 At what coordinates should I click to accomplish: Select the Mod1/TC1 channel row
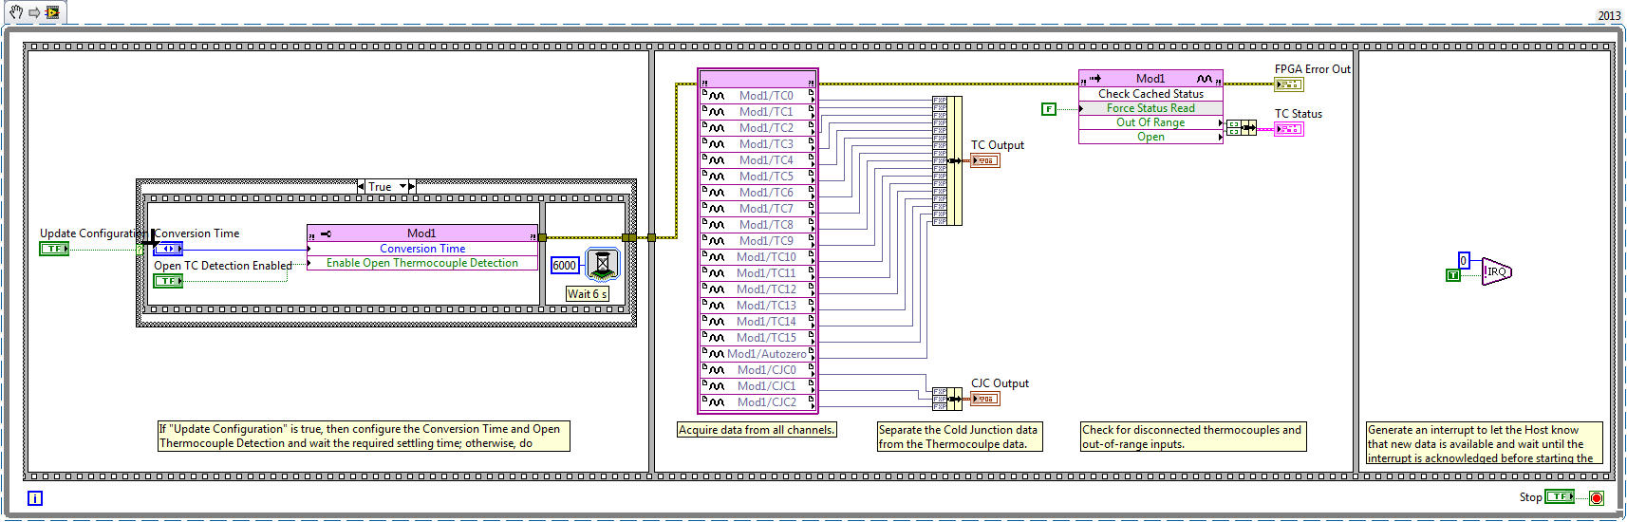click(x=757, y=111)
